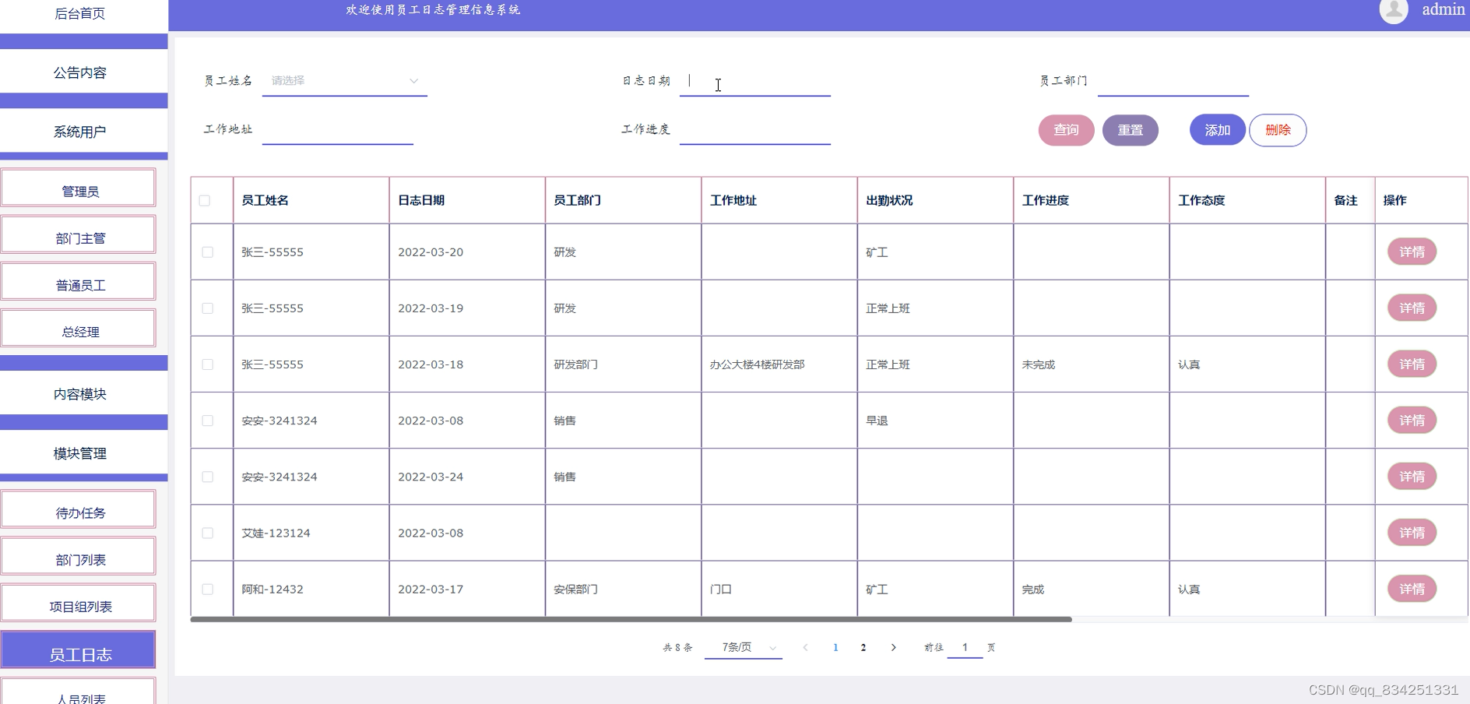Expand the 模块管理 sidebar section
The width and height of the screenshot is (1470, 704).
point(80,453)
